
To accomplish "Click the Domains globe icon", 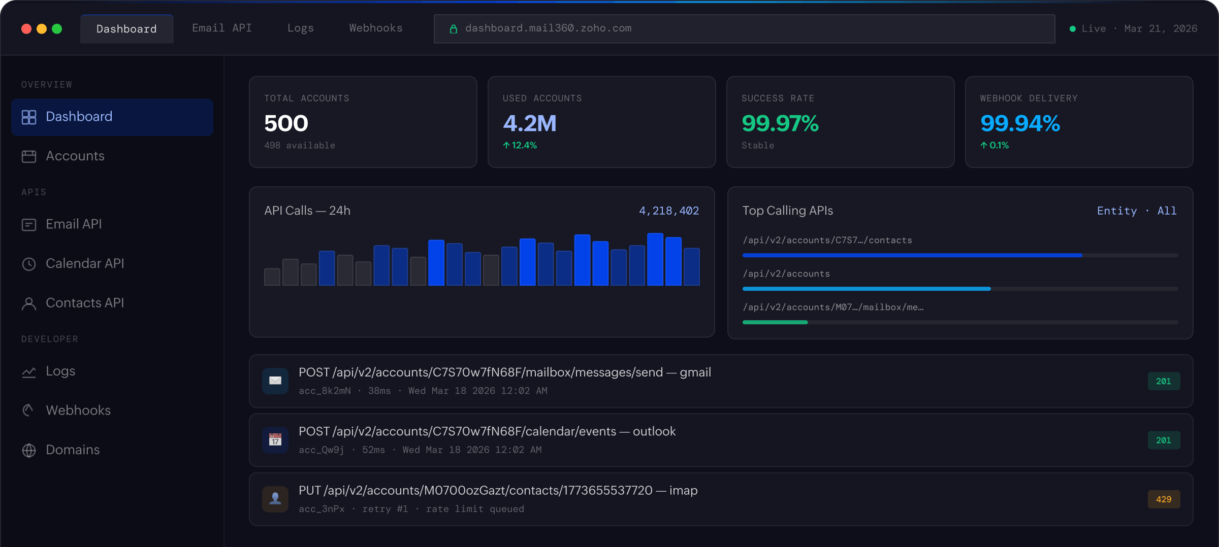I will [x=29, y=450].
